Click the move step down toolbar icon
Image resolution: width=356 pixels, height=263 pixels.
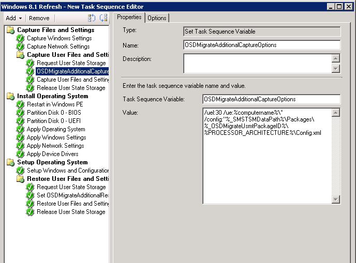coord(103,18)
